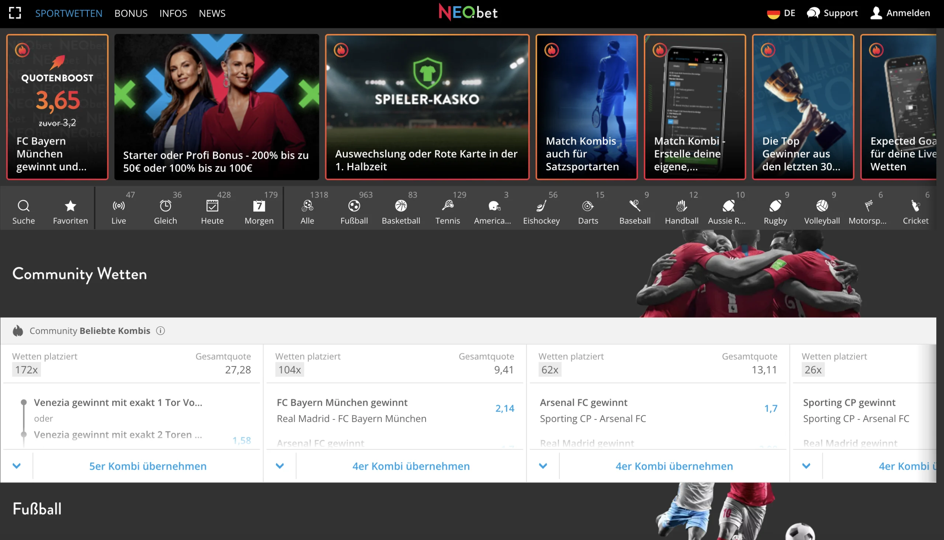Viewport: 944px width, 540px height.
Task: Expand the 172x combo bet details chevron
Action: (x=17, y=466)
